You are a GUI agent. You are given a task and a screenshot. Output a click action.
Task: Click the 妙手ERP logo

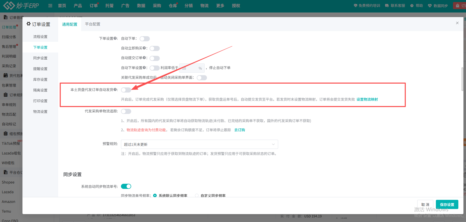pos(21,5)
